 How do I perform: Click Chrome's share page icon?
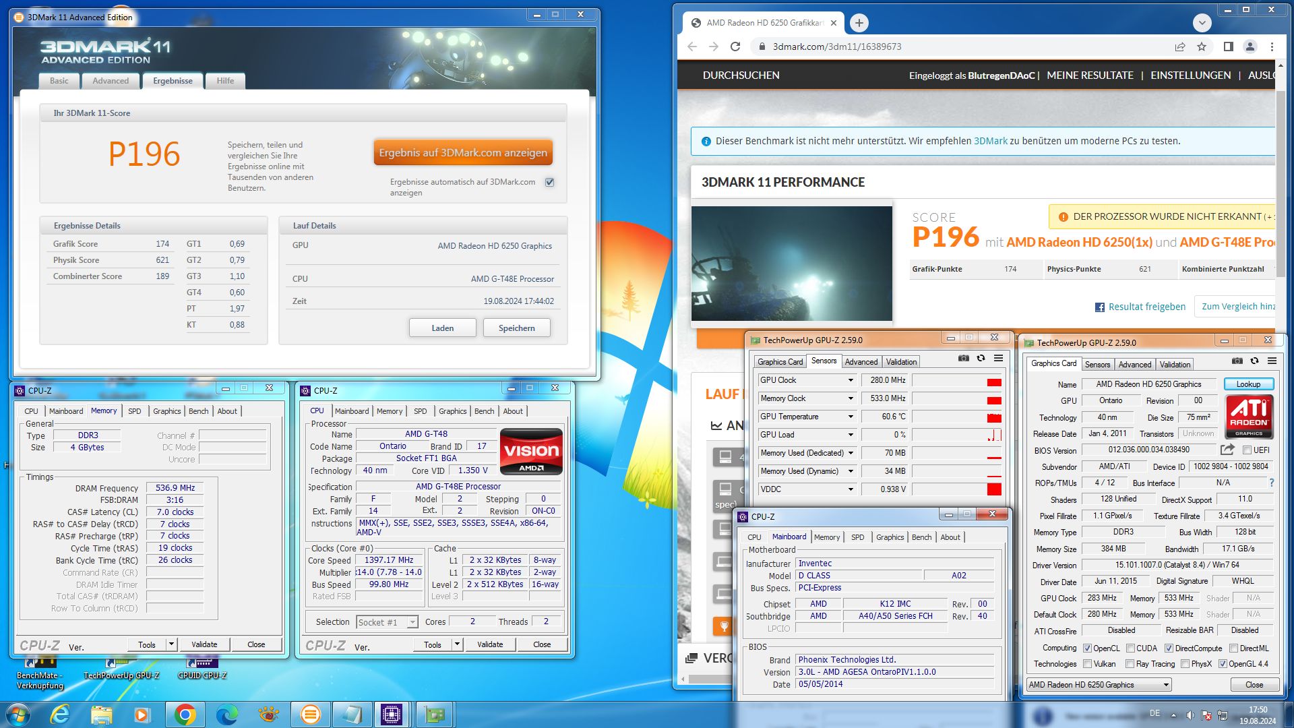tap(1180, 47)
